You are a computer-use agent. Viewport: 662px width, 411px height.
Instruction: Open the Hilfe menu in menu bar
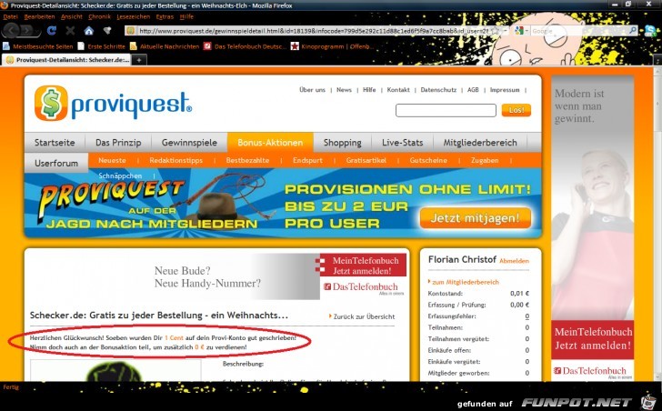pos(186,17)
